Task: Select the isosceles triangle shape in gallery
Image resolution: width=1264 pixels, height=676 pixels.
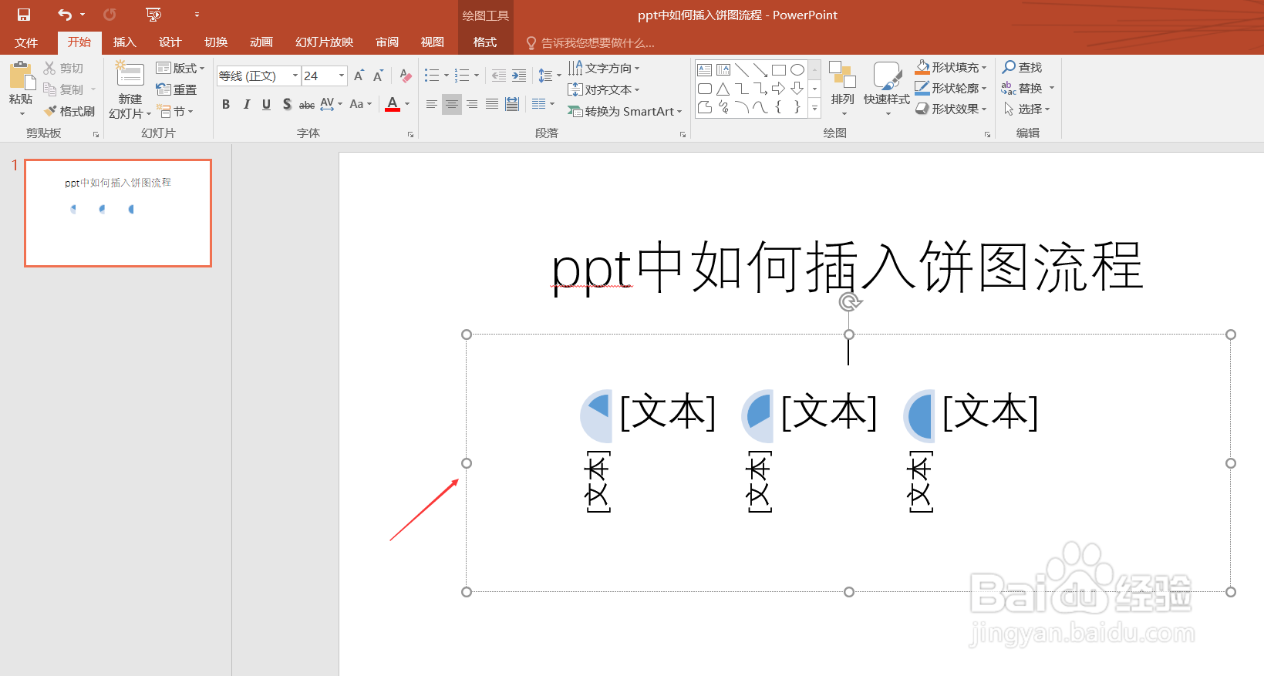Action: point(723,89)
